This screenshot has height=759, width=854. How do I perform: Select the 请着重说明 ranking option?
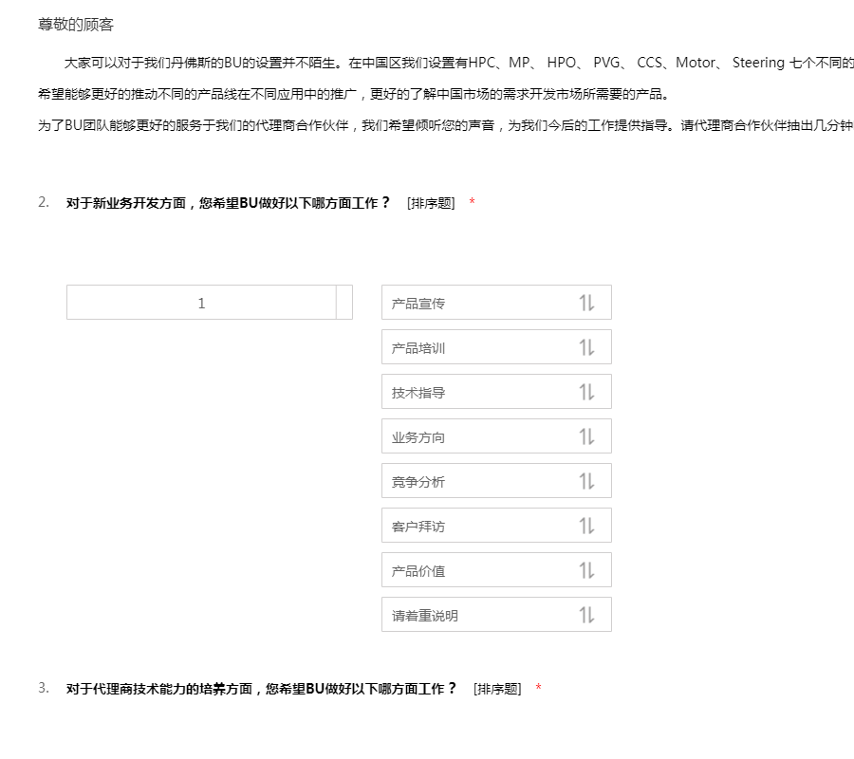[x=496, y=615]
